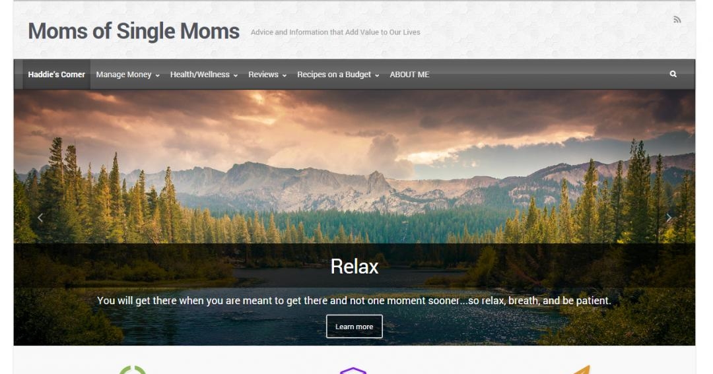Click the orange paper plane icon
The width and height of the screenshot is (713, 374).
582,369
